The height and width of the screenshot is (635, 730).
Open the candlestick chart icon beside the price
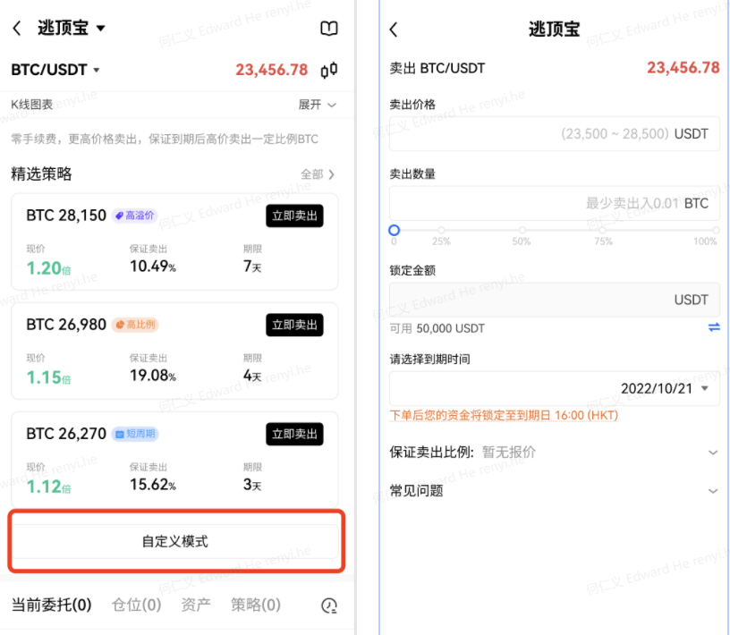327,70
